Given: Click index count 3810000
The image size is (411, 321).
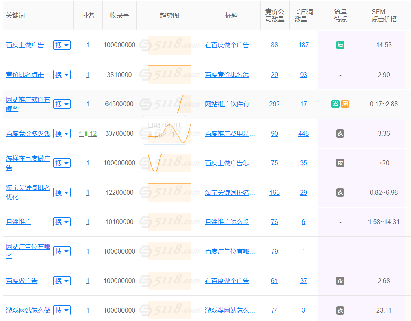Looking at the screenshot, I should point(119,75).
